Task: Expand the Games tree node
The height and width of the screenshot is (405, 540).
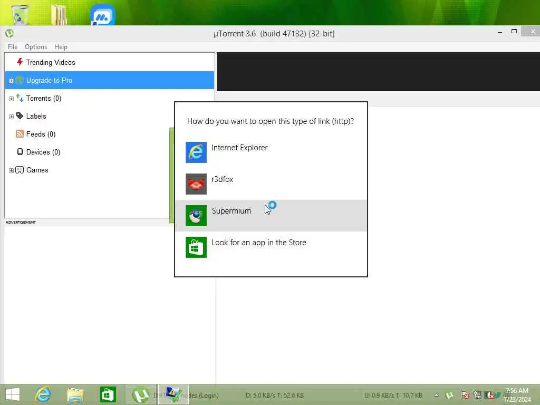Action: tap(11, 170)
